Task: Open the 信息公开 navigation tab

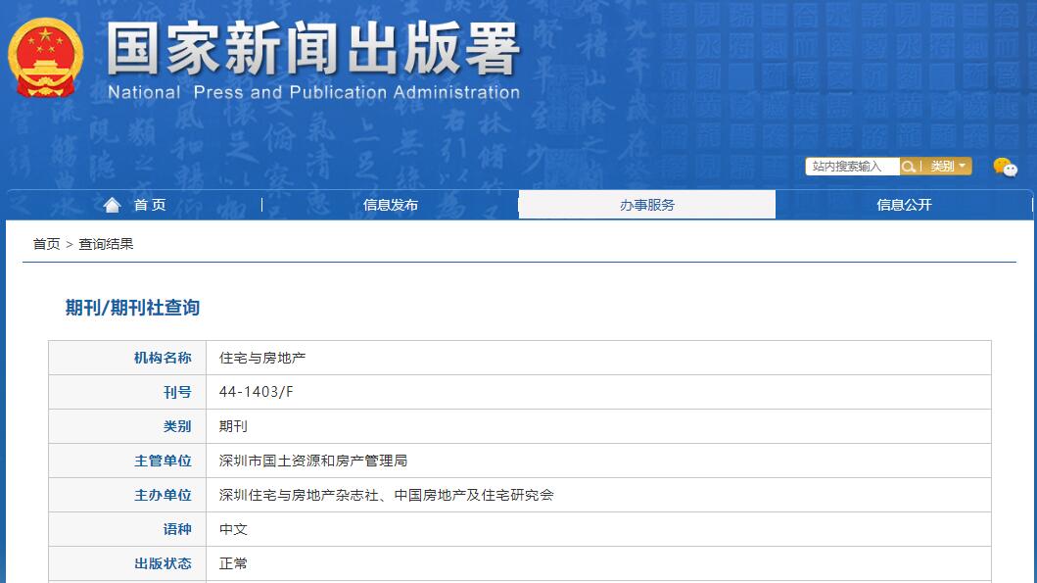Action: (x=904, y=205)
